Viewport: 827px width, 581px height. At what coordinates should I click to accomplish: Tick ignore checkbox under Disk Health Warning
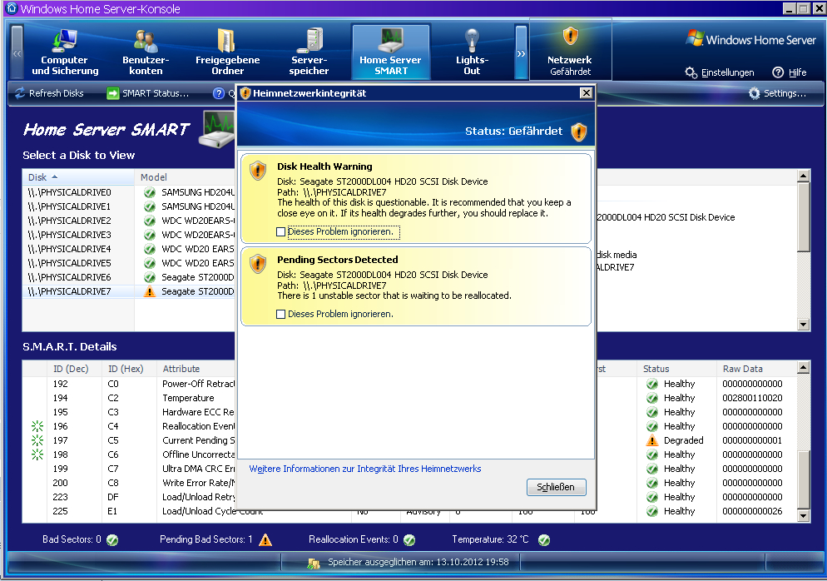[x=280, y=231]
